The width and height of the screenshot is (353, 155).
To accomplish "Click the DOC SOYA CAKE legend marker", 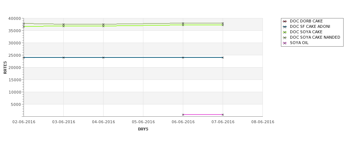I will [x=285, y=32].
